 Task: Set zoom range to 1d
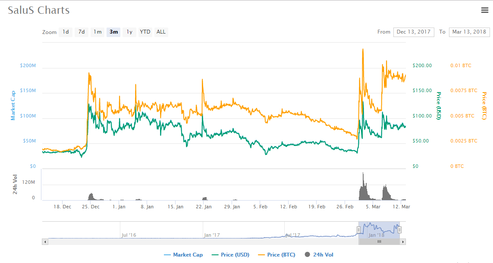pyautogui.click(x=66, y=32)
